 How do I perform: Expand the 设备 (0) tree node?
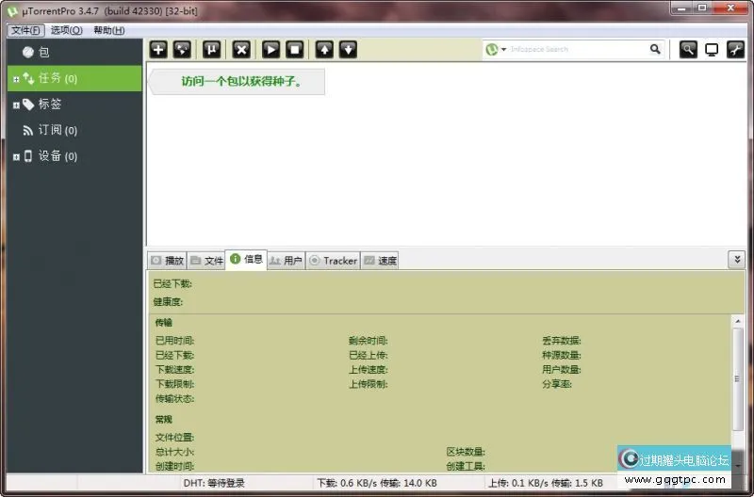16,156
